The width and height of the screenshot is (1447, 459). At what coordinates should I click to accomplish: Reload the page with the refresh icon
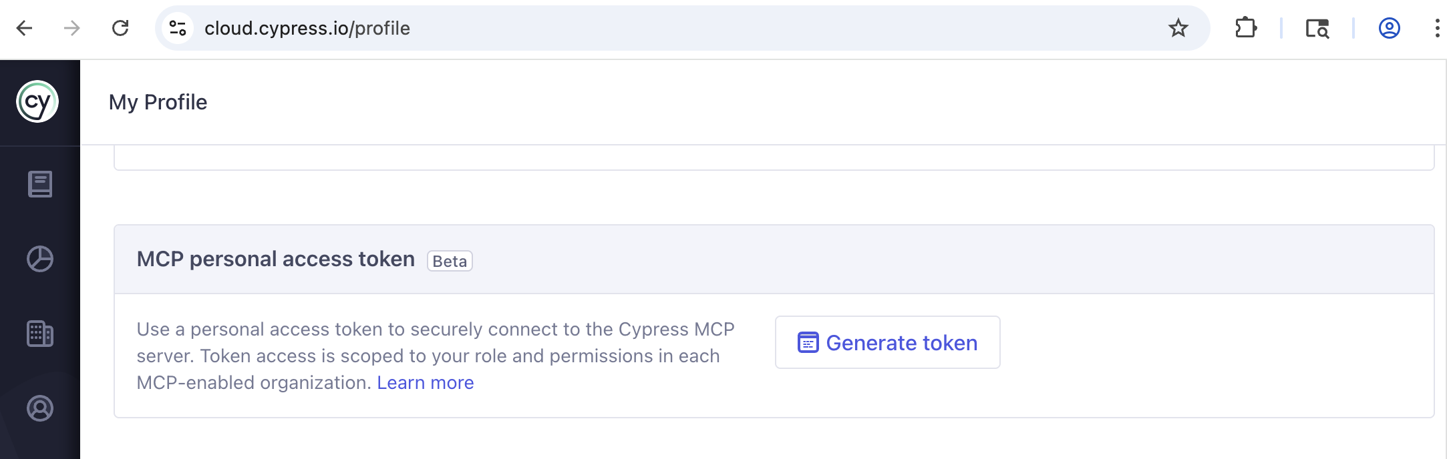pos(120,28)
